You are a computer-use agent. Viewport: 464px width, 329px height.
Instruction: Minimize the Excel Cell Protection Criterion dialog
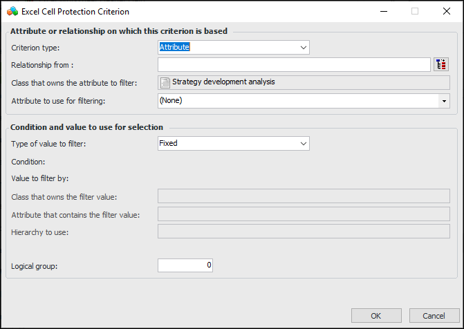(382, 11)
